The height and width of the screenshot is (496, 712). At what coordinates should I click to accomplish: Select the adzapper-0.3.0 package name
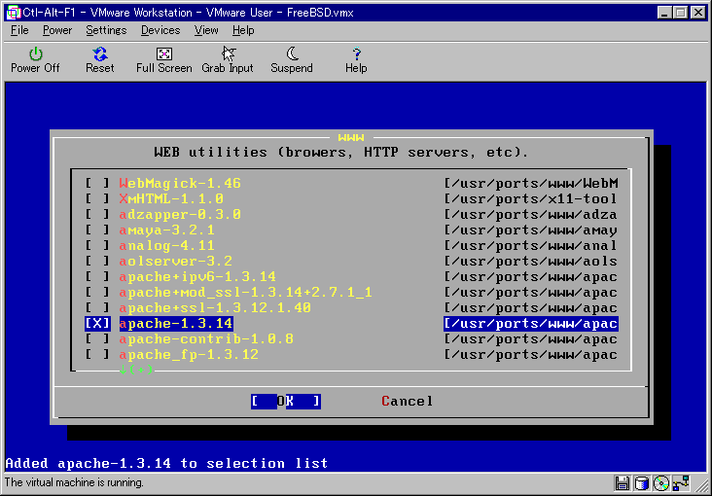(x=180, y=214)
